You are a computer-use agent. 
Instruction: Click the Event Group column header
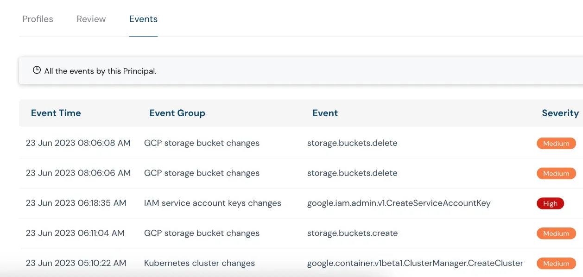(x=177, y=113)
